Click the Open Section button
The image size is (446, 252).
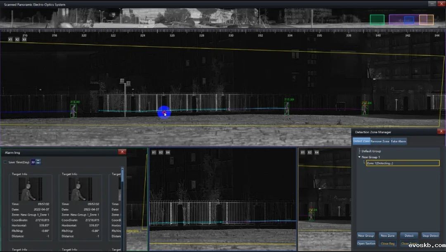click(366, 243)
